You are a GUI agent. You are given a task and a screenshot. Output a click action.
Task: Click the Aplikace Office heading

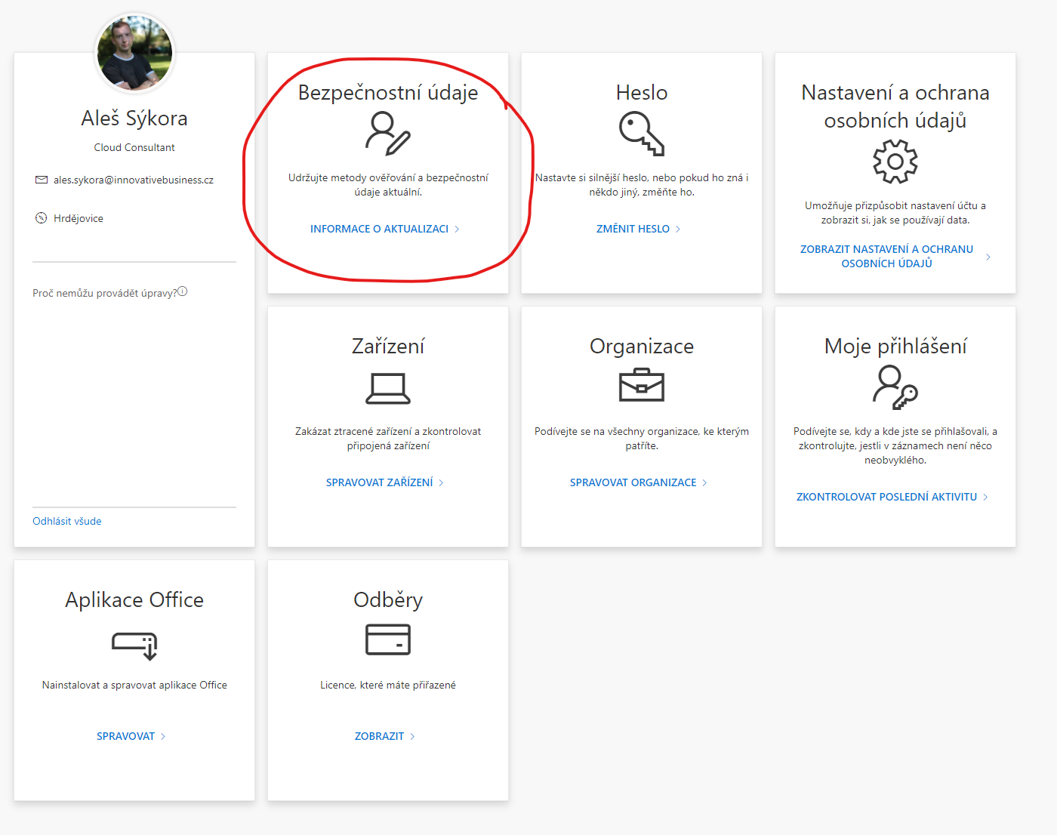coord(134,599)
